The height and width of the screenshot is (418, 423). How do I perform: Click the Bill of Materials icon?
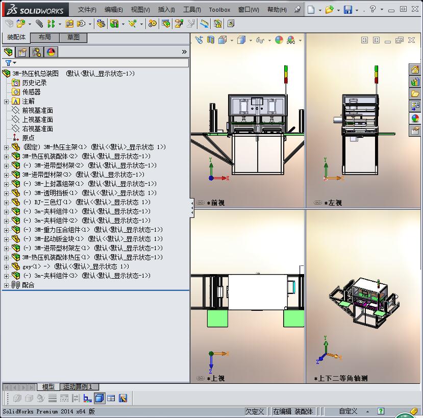click(166, 24)
